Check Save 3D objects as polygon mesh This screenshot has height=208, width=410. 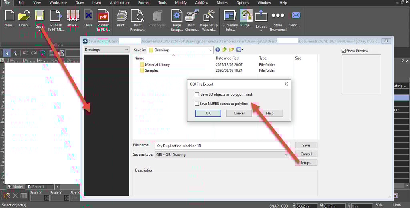(197, 94)
